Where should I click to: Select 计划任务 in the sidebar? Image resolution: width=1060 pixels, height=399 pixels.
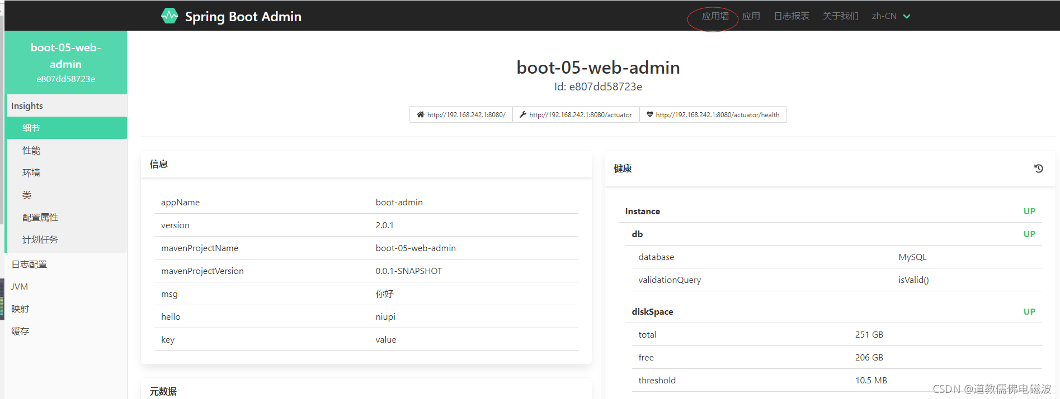(x=67, y=239)
